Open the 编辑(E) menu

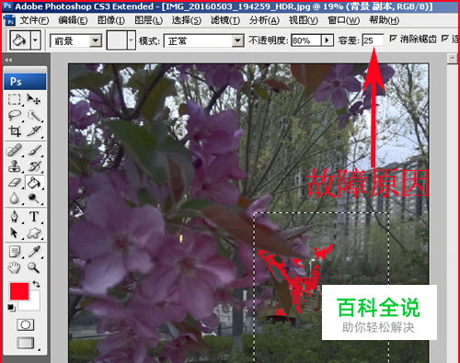coord(73,20)
